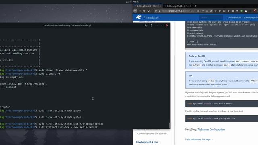Viewport: 258px width, 145px height.
Task: Click the terminal window title text
Action: (x=67, y=25)
